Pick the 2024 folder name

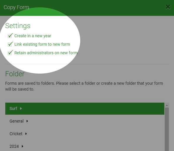(14, 146)
